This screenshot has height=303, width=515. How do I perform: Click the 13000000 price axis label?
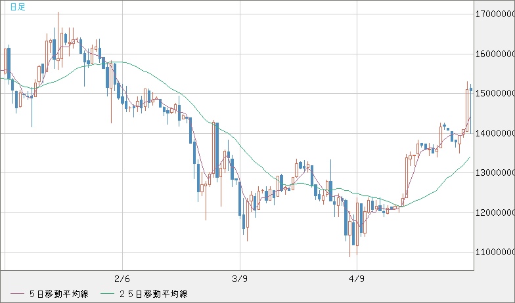click(495, 173)
